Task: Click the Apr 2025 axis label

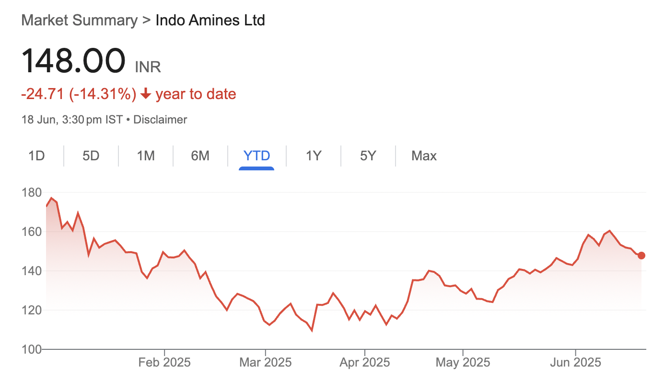Action: tap(364, 363)
